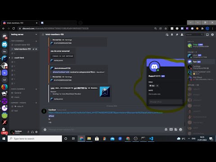216x162 pixels.
Task: Show pinned messages
Action: point(177,35)
